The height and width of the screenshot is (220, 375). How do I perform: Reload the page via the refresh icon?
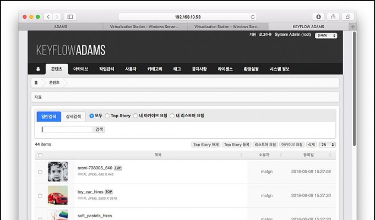click(253, 16)
